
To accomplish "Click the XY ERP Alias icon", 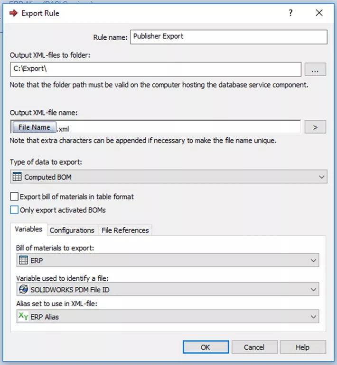I will tap(23, 316).
